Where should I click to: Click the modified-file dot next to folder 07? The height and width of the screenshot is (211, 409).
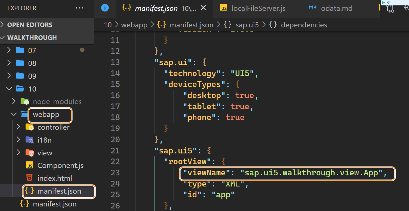(x=82, y=50)
